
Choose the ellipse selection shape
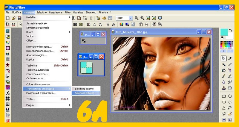point(230,96)
